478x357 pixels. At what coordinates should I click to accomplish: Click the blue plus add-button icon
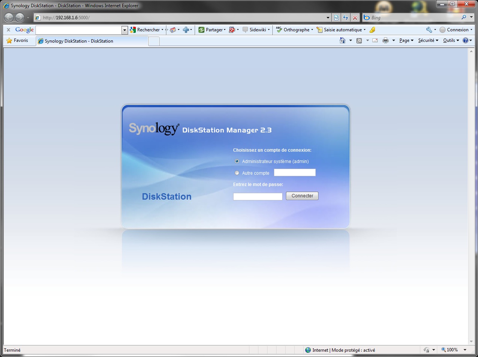click(x=186, y=30)
